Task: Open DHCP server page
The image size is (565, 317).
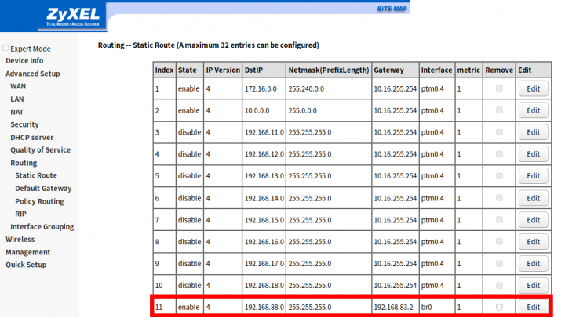Action: tap(31, 138)
